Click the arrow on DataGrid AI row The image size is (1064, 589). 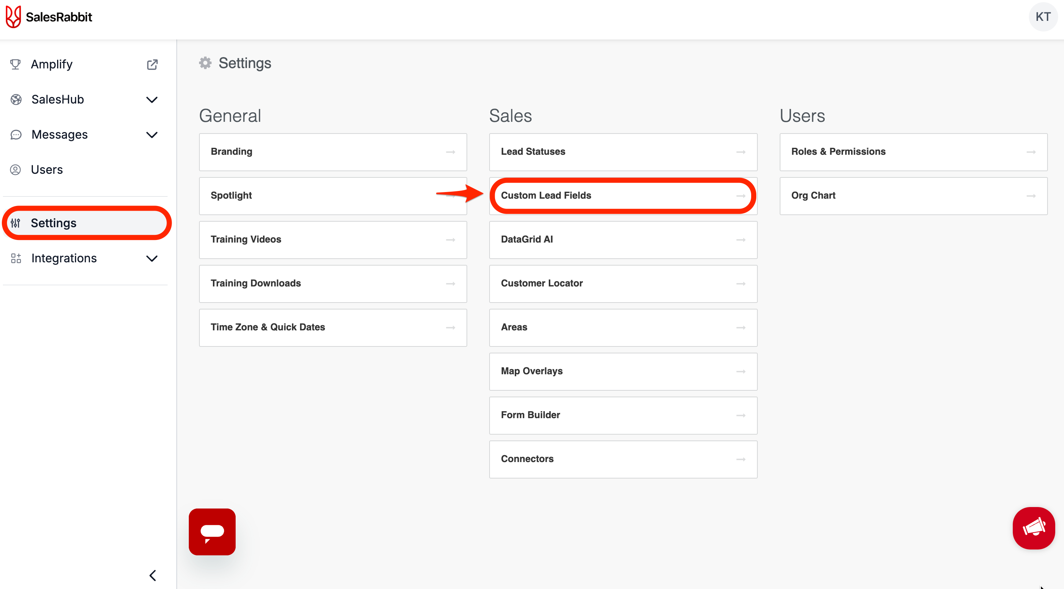741,240
